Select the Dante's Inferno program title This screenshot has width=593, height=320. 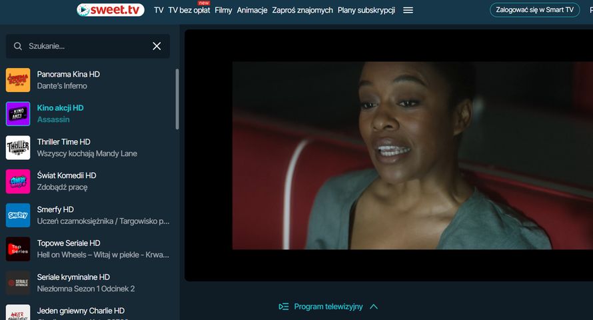click(62, 86)
